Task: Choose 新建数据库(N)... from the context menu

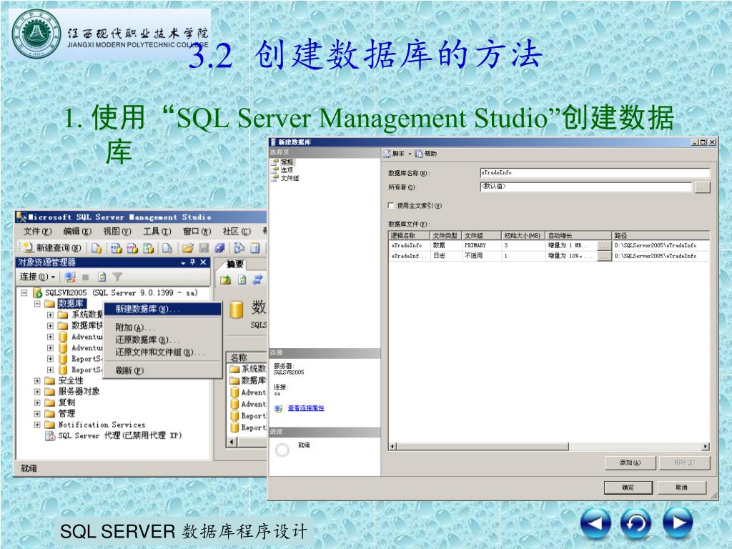Action: click(x=162, y=309)
